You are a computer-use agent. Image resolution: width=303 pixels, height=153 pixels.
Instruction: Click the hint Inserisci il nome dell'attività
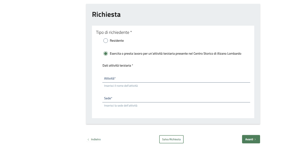[x=121, y=86]
